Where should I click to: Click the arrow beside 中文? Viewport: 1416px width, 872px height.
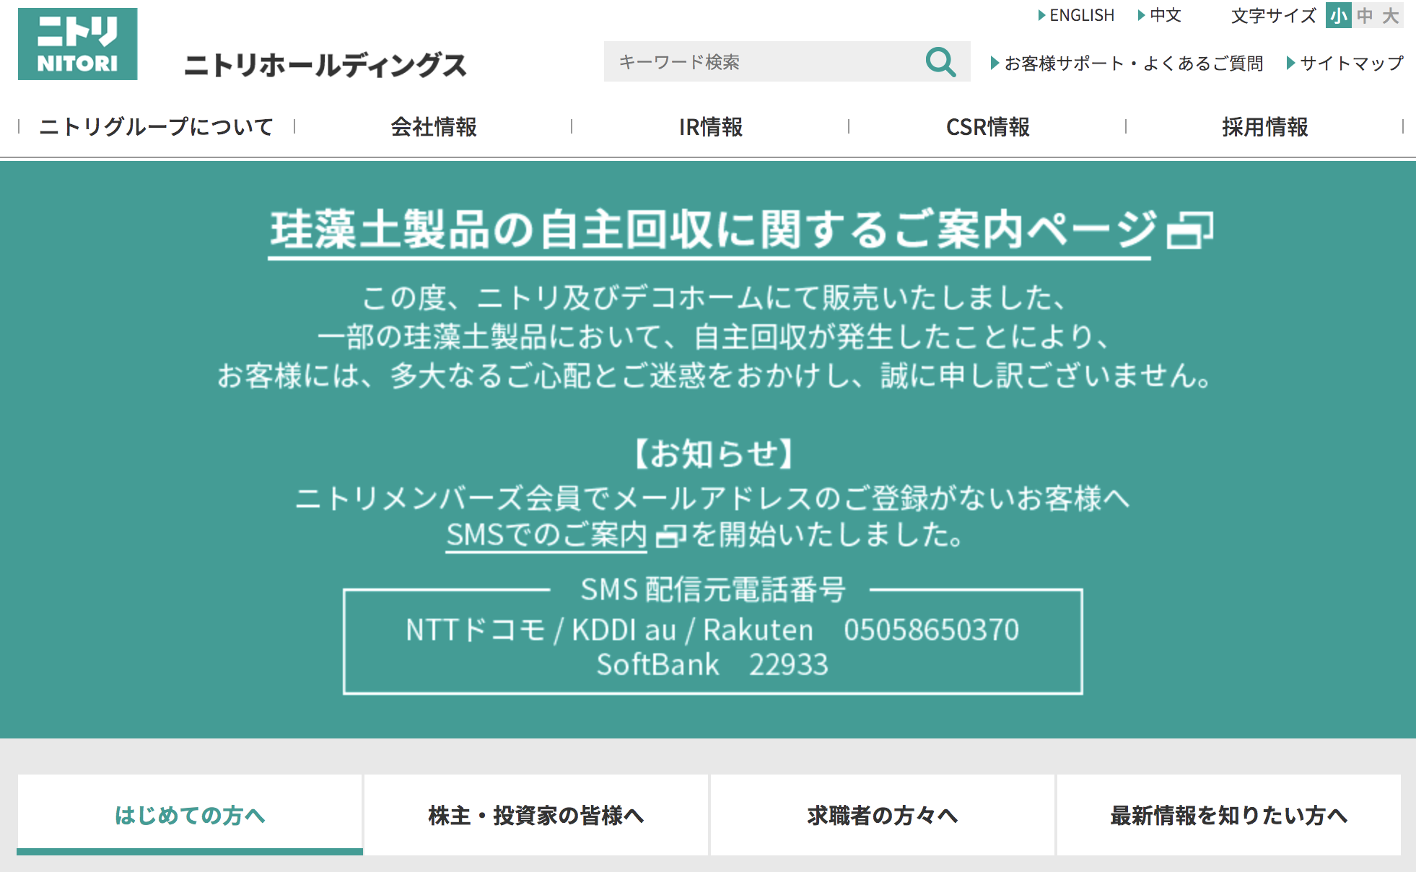click(1141, 15)
